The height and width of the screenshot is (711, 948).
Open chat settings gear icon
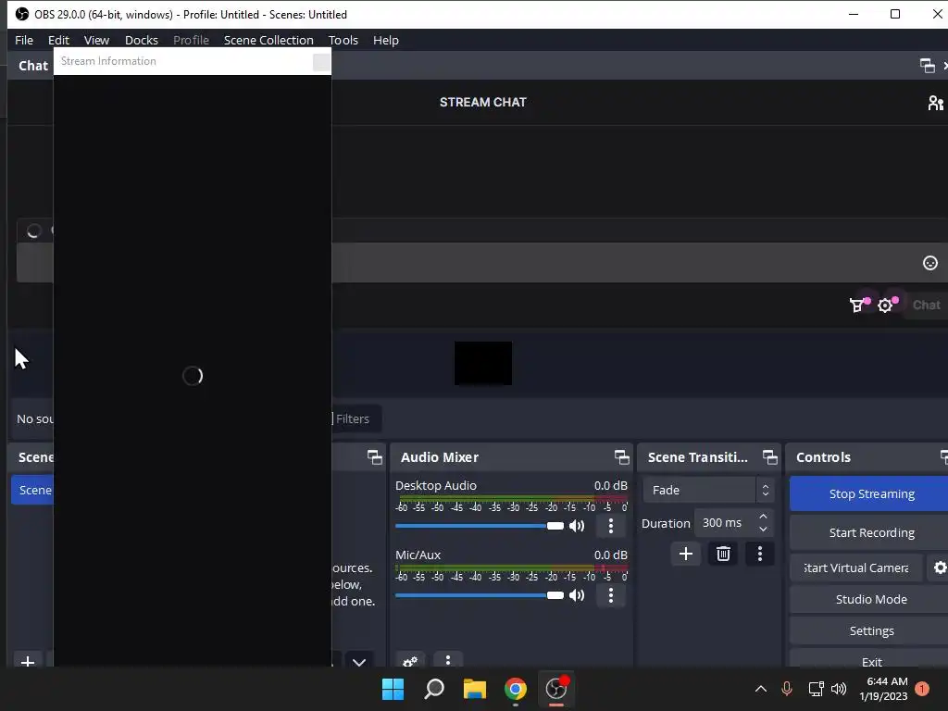coord(885,306)
